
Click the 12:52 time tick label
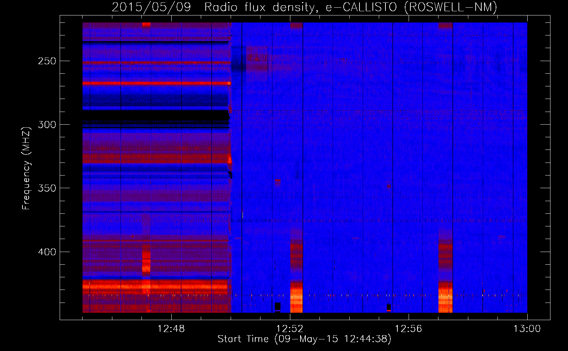[x=290, y=329]
